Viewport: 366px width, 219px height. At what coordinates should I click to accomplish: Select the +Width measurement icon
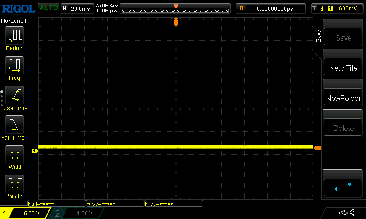pyautogui.click(x=14, y=155)
